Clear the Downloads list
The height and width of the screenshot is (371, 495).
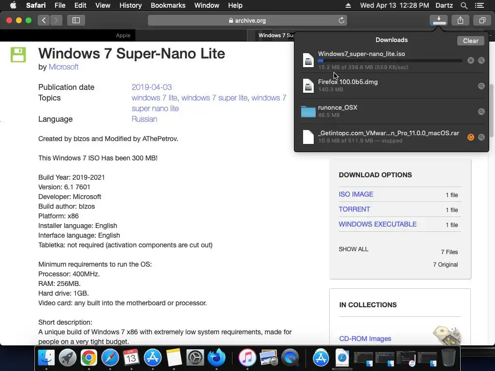[x=470, y=41]
